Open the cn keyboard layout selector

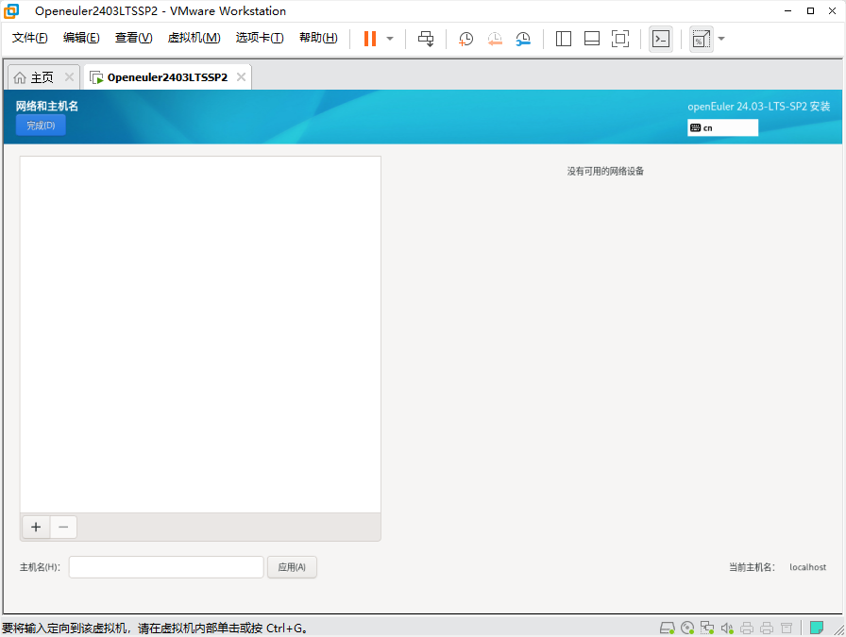[x=722, y=127]
